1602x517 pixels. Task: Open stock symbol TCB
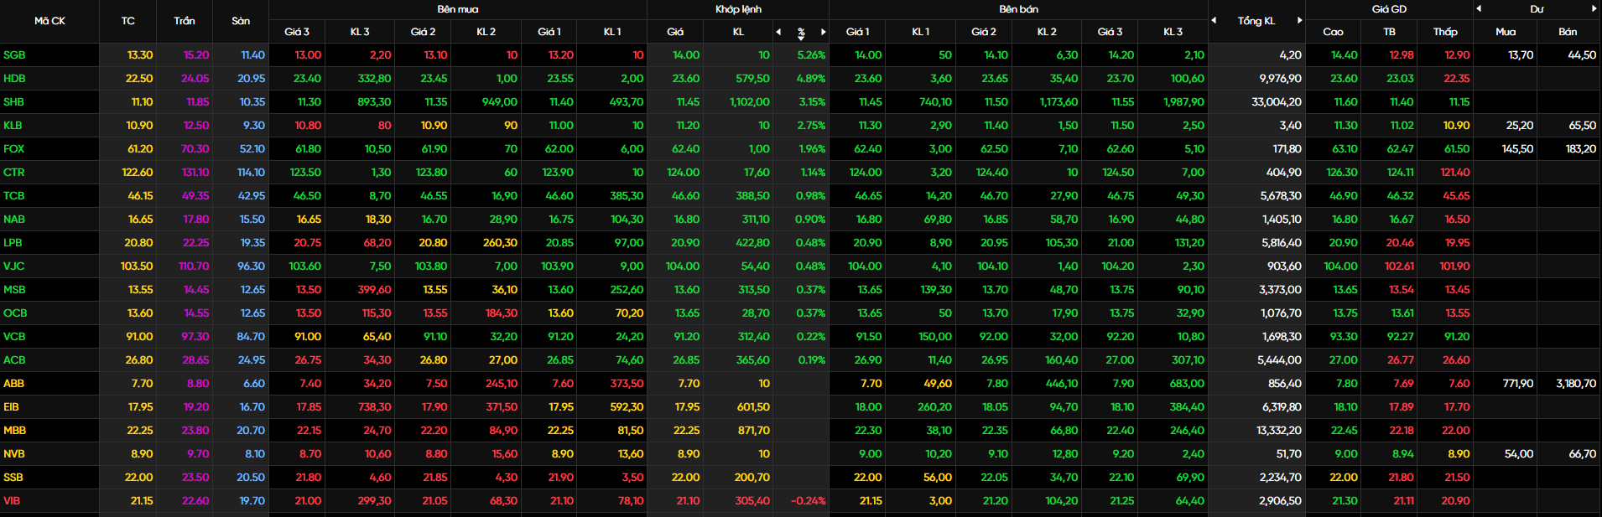[x=13, y=196]
